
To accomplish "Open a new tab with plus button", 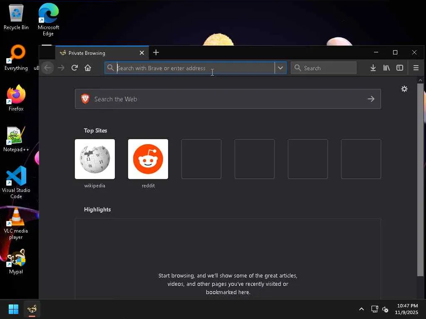I will point(156,53).
